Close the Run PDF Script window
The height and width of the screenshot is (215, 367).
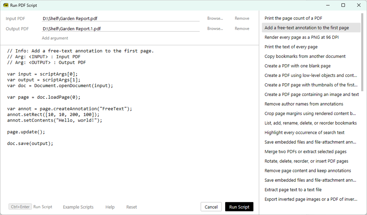pyautogui.click(x=359, y=5)
